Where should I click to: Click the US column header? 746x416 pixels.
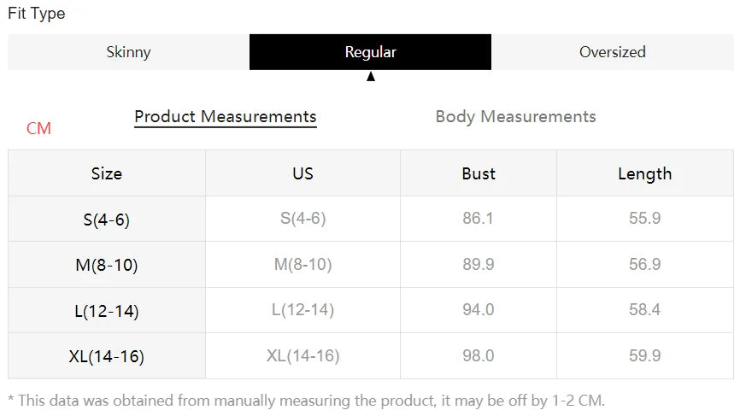(x=303, y=173)
